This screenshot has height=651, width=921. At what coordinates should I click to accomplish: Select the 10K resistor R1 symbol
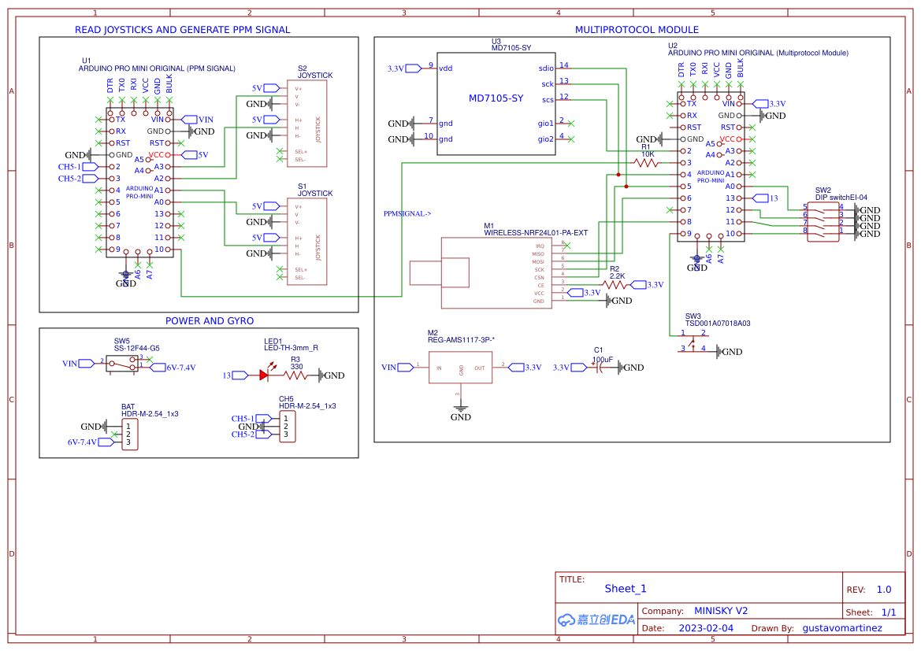646,161
